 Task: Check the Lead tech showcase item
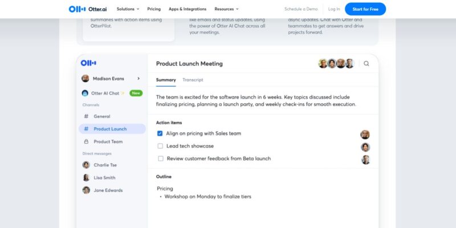160,146
